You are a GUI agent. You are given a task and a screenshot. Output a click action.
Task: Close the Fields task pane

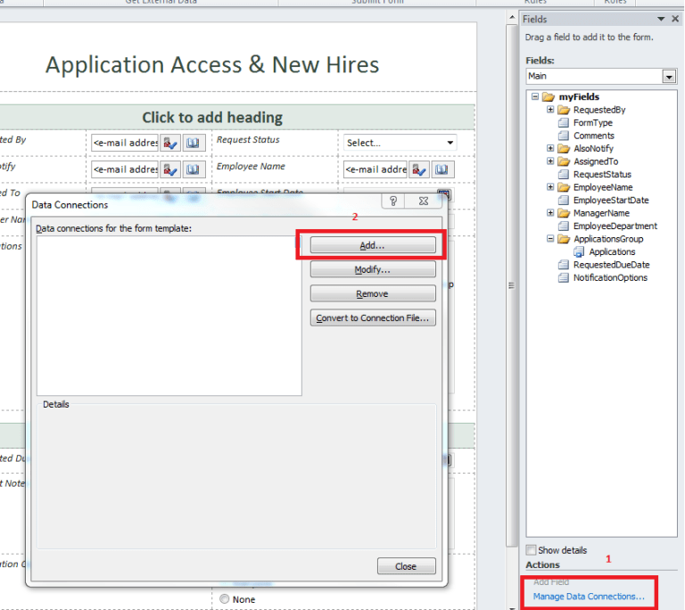click(x=675, y=19)
